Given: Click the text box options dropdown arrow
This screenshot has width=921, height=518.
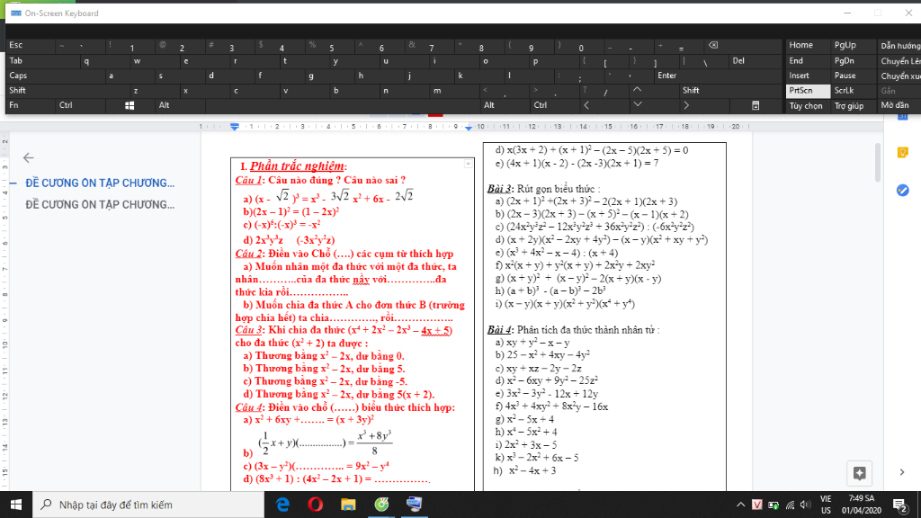Looking at the screenshot, I should 468,165.
